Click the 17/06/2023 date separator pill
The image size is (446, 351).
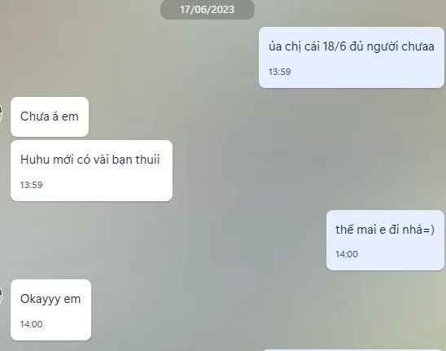click(x=208, y=10)
